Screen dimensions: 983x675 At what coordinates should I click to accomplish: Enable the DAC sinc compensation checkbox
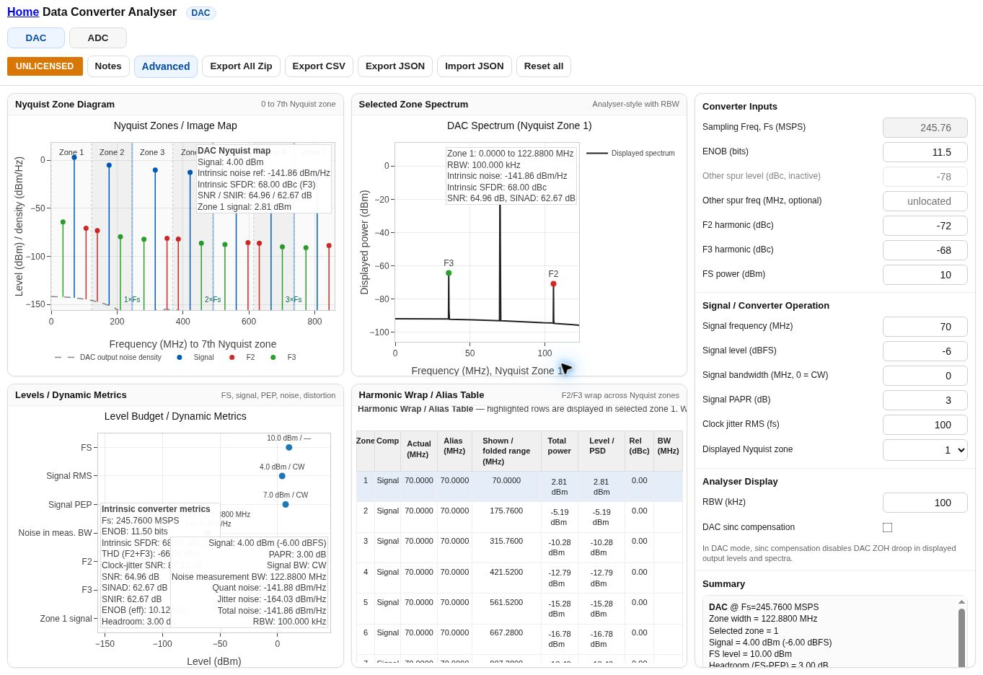[887, 528]
